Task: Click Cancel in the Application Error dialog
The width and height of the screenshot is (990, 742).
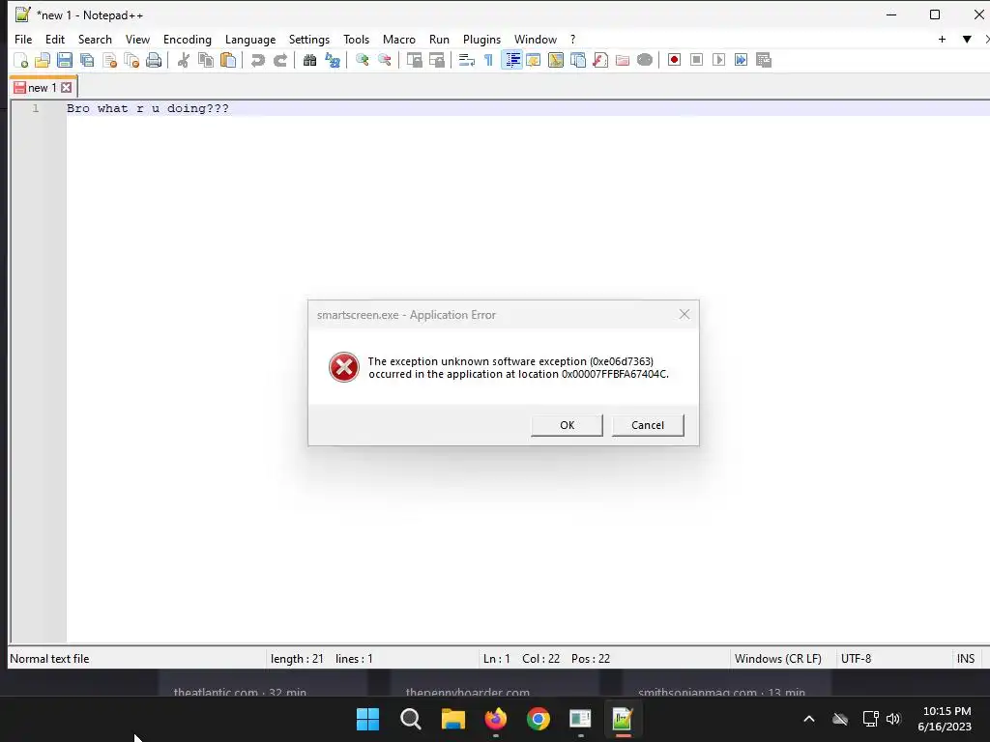Action: [648, 425]
